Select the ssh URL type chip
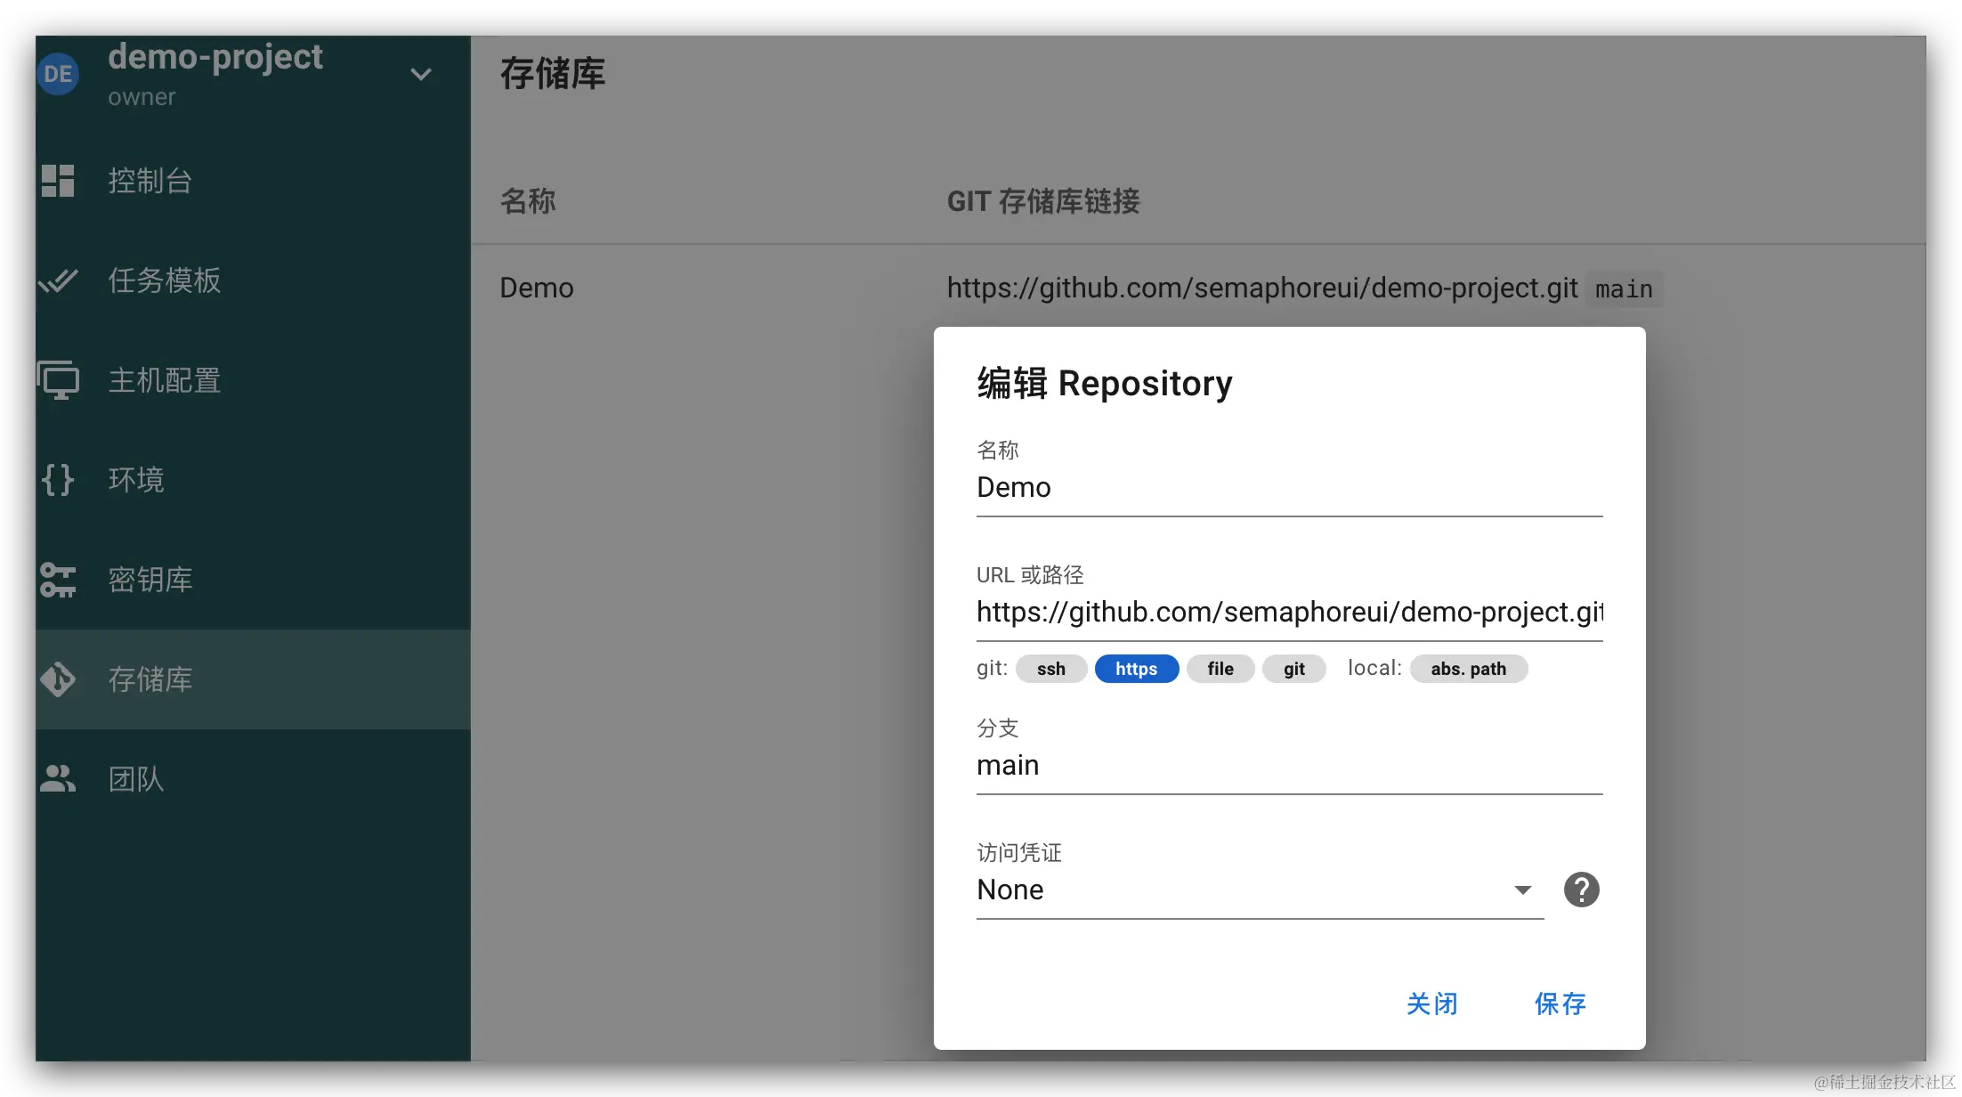Viewport: 1962px width, 1097px height. tap(1050, 669)
